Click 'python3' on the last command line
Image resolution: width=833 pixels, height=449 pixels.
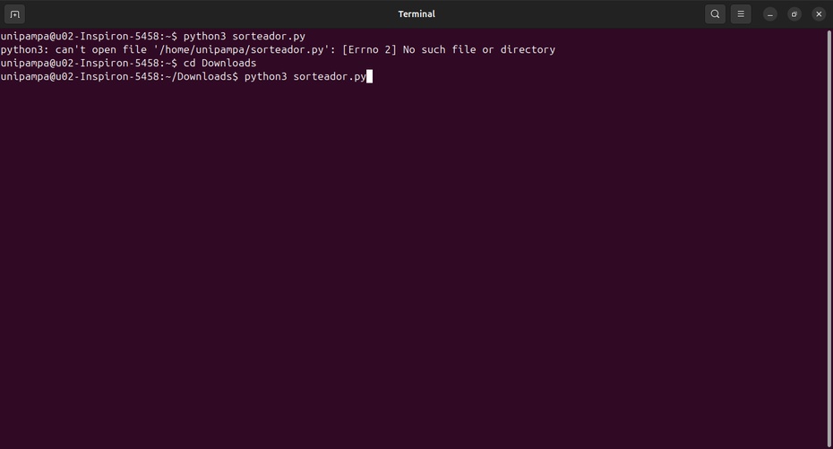pos(266,76)
